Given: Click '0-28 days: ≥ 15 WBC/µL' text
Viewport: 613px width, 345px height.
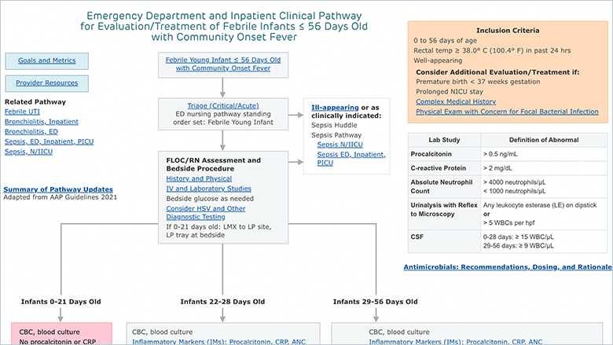Looking at the screenshot, I should pyautogui.click(x=519, y=237).
